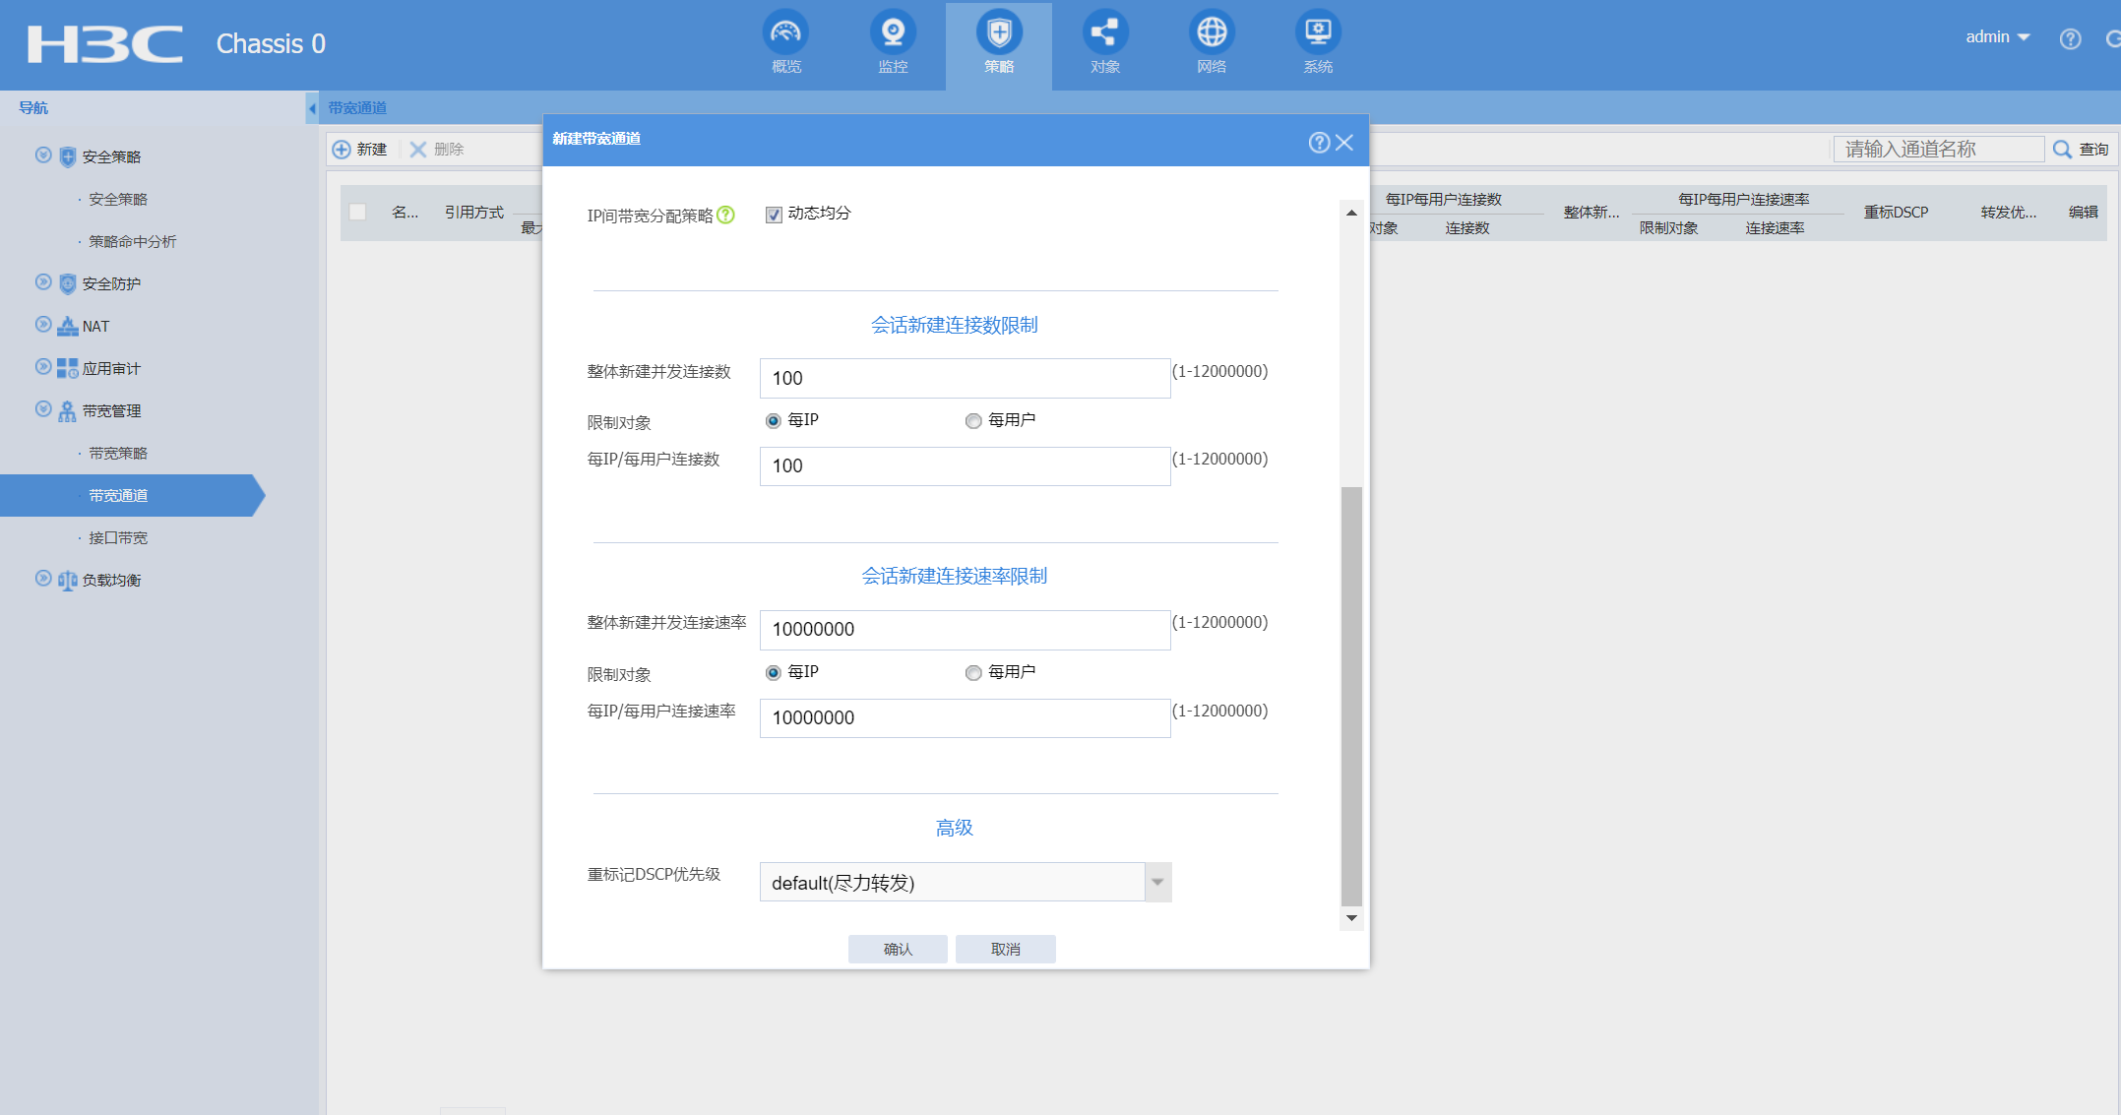The image size is (2121, 1115).
Task: Click the 取消 cancel button
Action: tap(1005, 949)
